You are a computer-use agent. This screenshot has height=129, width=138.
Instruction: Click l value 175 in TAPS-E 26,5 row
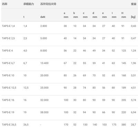pyautogui.click(x=114, y=125)
